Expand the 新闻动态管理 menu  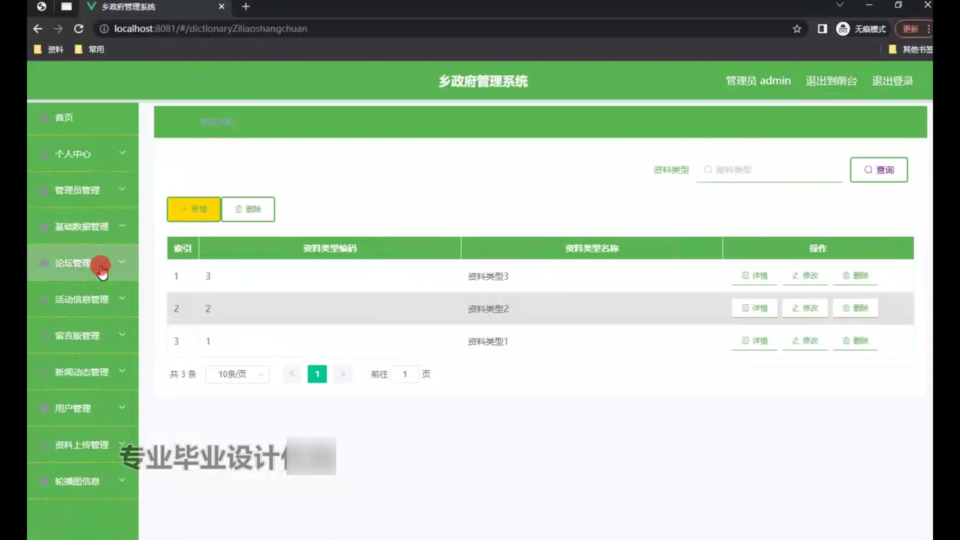pos(82,372)
